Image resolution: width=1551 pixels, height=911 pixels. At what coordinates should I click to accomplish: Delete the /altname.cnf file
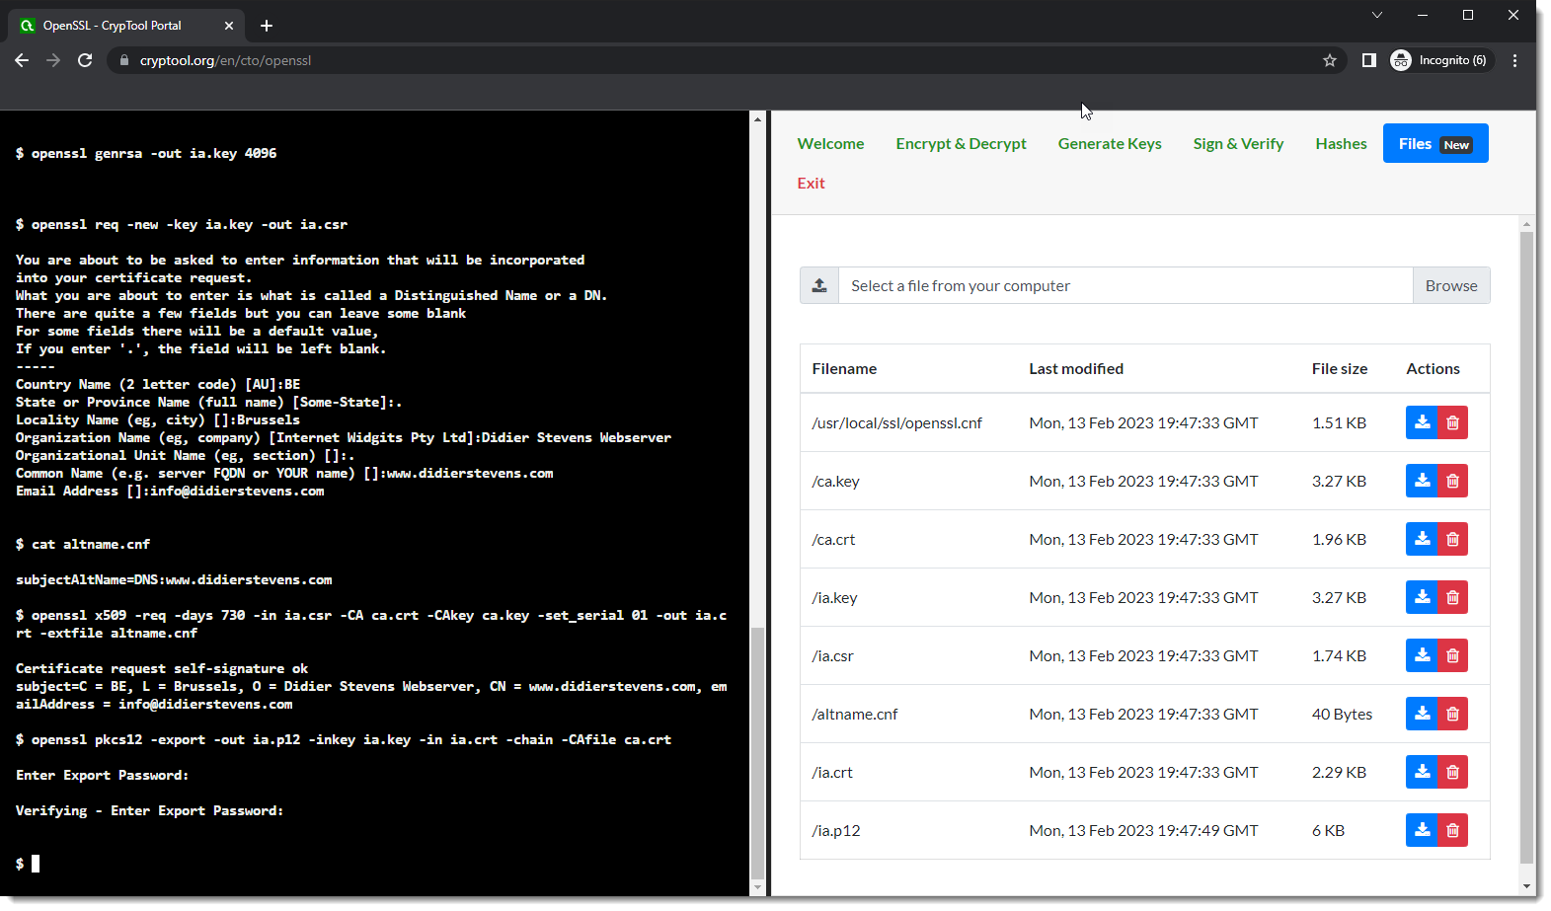[x=1452, y=714]
